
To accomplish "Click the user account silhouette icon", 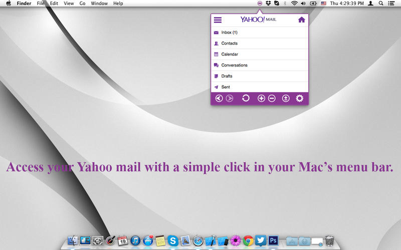I will click(x=370, y=3).
